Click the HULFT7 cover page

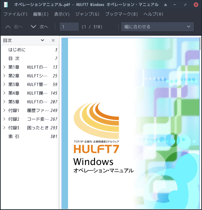tap(130, 123)
